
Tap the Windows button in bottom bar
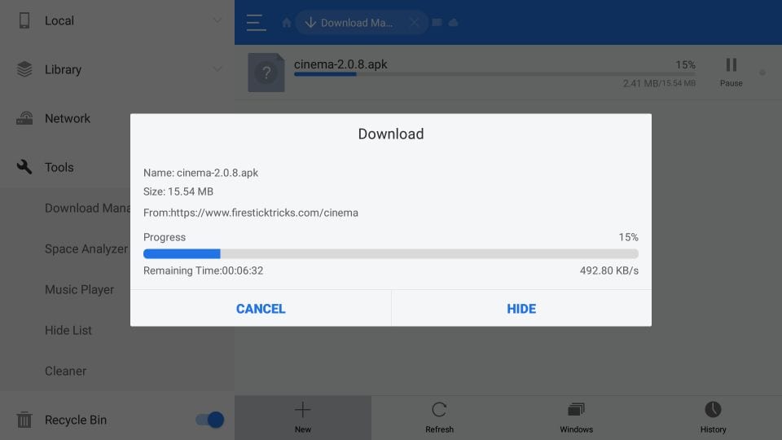[576, 417]
